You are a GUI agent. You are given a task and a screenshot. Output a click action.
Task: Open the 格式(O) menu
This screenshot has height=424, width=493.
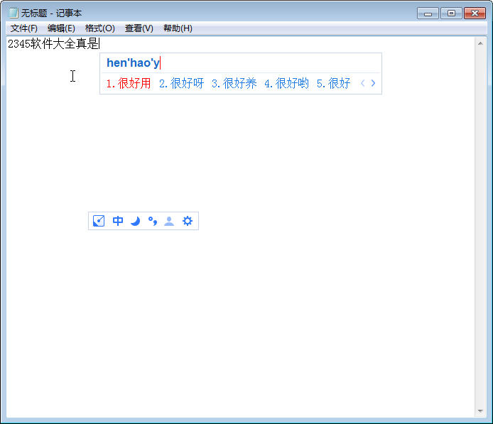coord(100,28)
